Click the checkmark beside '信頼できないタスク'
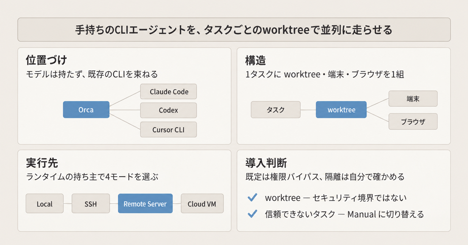468x245 pixels. (x=252, y=214)
